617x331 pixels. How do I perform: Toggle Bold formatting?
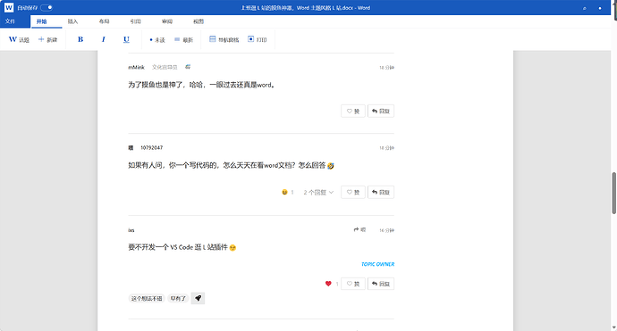(80, 39)
